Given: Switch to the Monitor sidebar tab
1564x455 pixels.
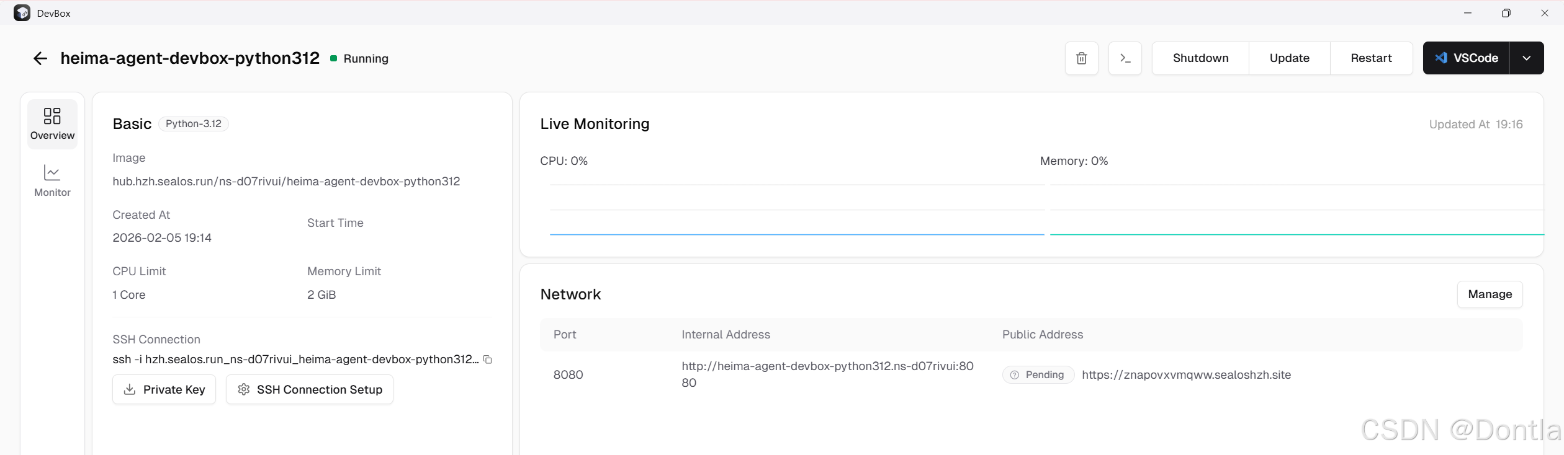Looking at the screenshot, I should (52, 181).
